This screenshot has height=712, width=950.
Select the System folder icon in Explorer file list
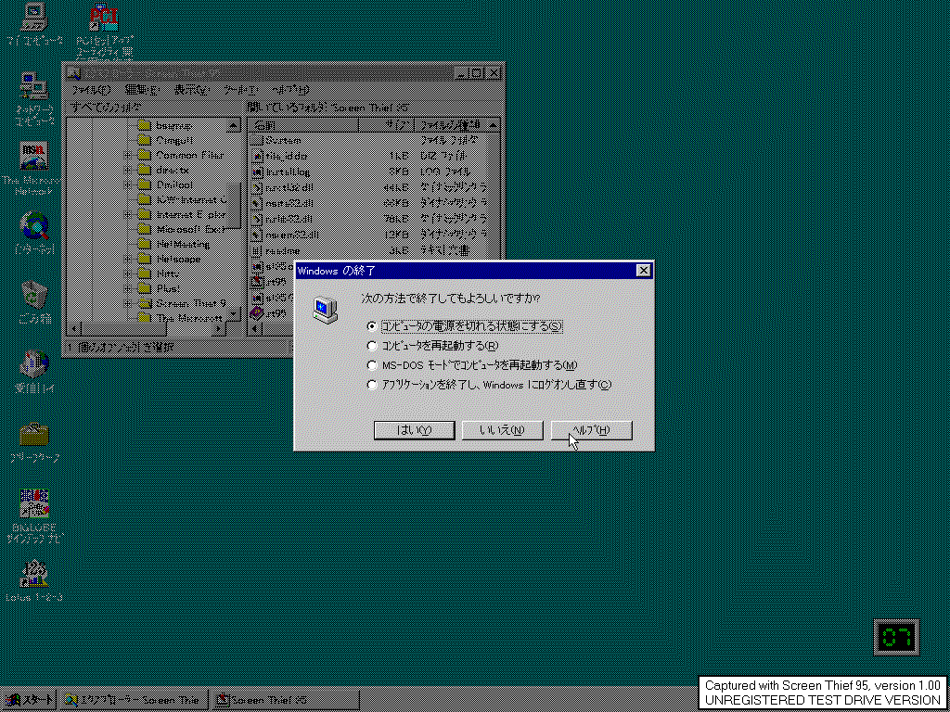coord(256,141)
